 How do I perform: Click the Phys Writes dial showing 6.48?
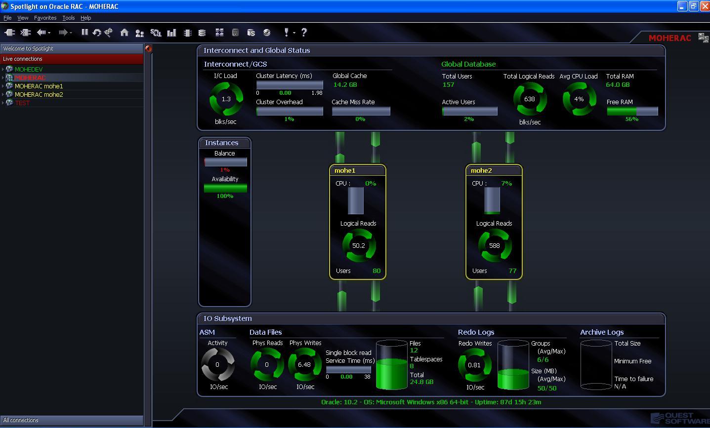click(304, 365)
